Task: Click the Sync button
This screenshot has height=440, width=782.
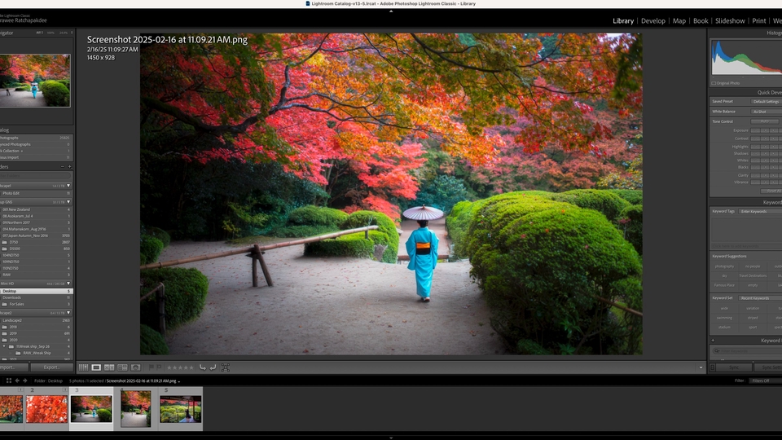Action: pyautogui.click(x=734, y=367)
